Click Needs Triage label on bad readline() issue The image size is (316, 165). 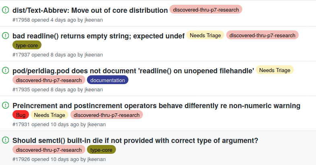205,35
